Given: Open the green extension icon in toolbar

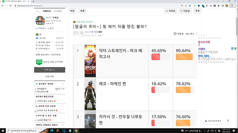Looking at the screenshot, I should point(195,6).
